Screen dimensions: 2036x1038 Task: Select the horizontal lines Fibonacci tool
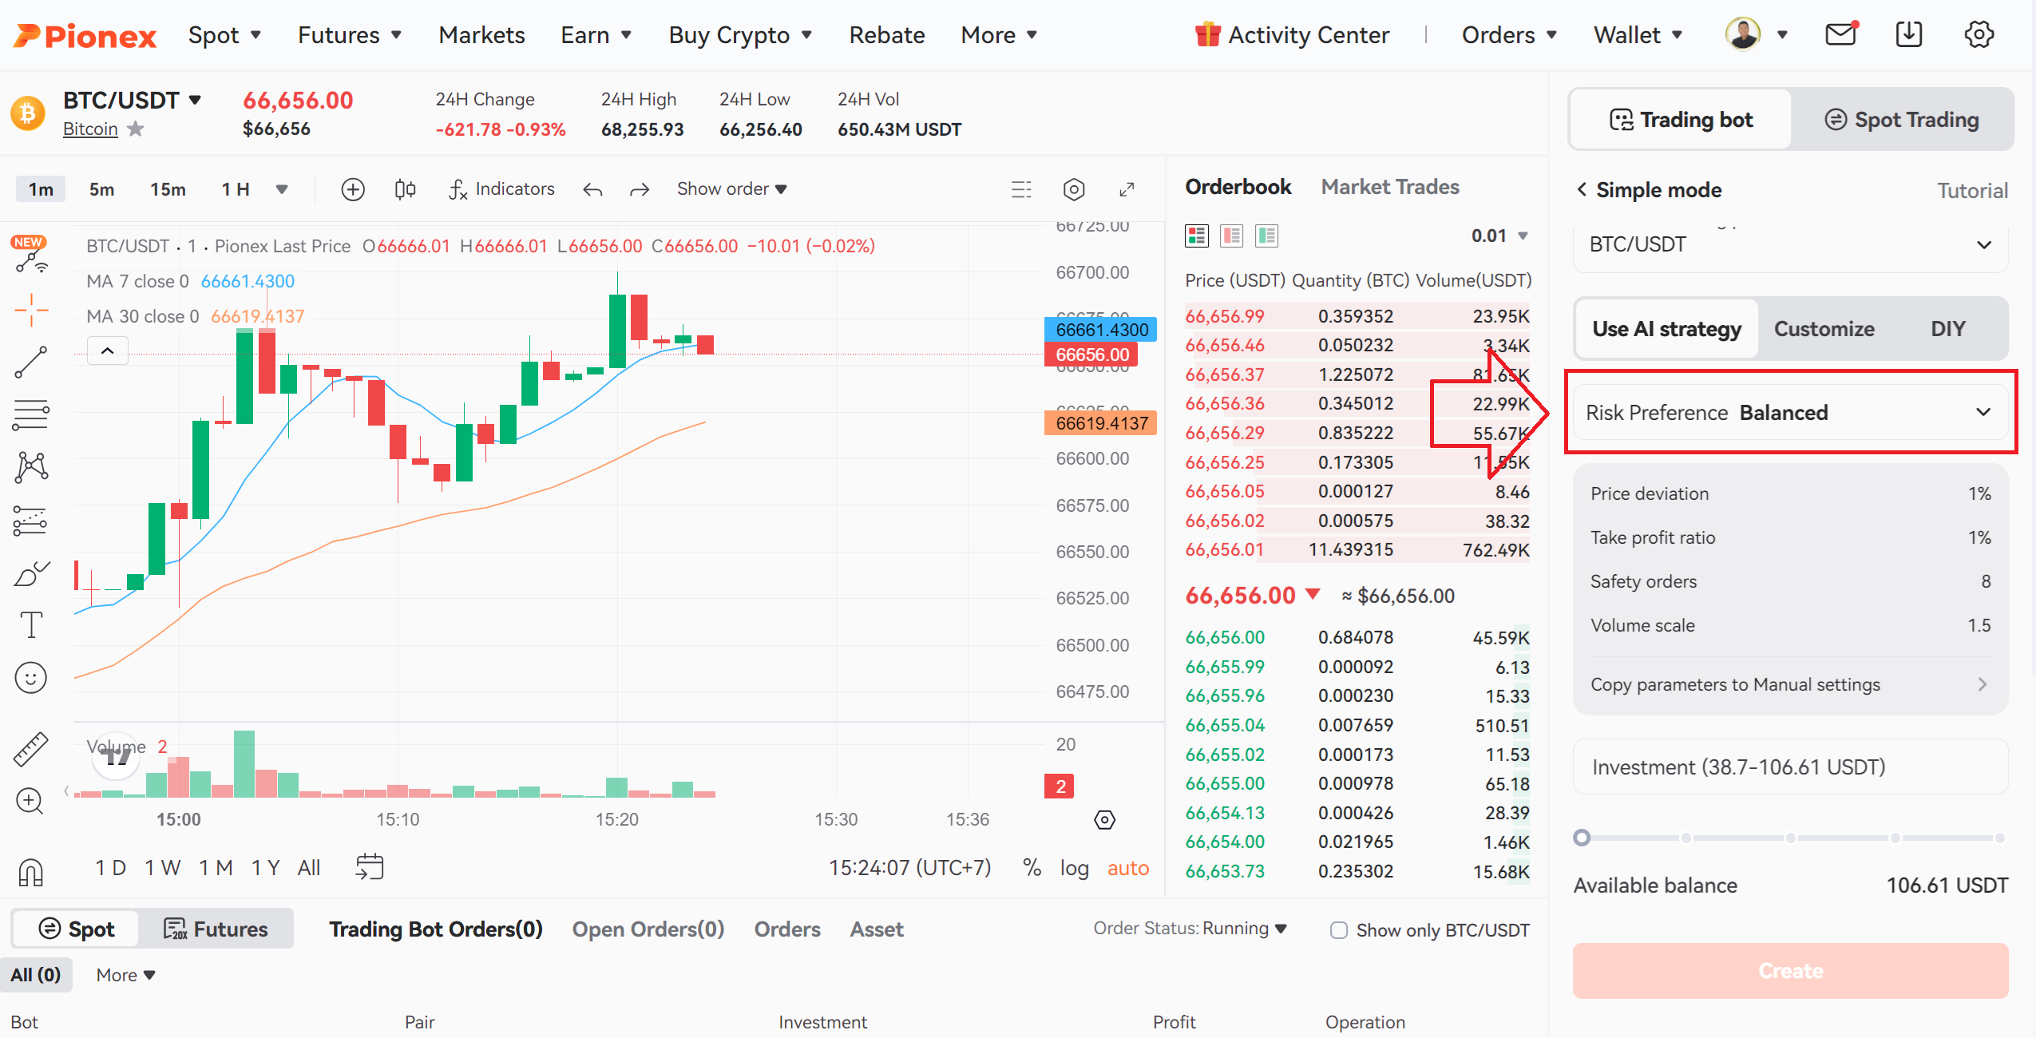click(31, 414)
